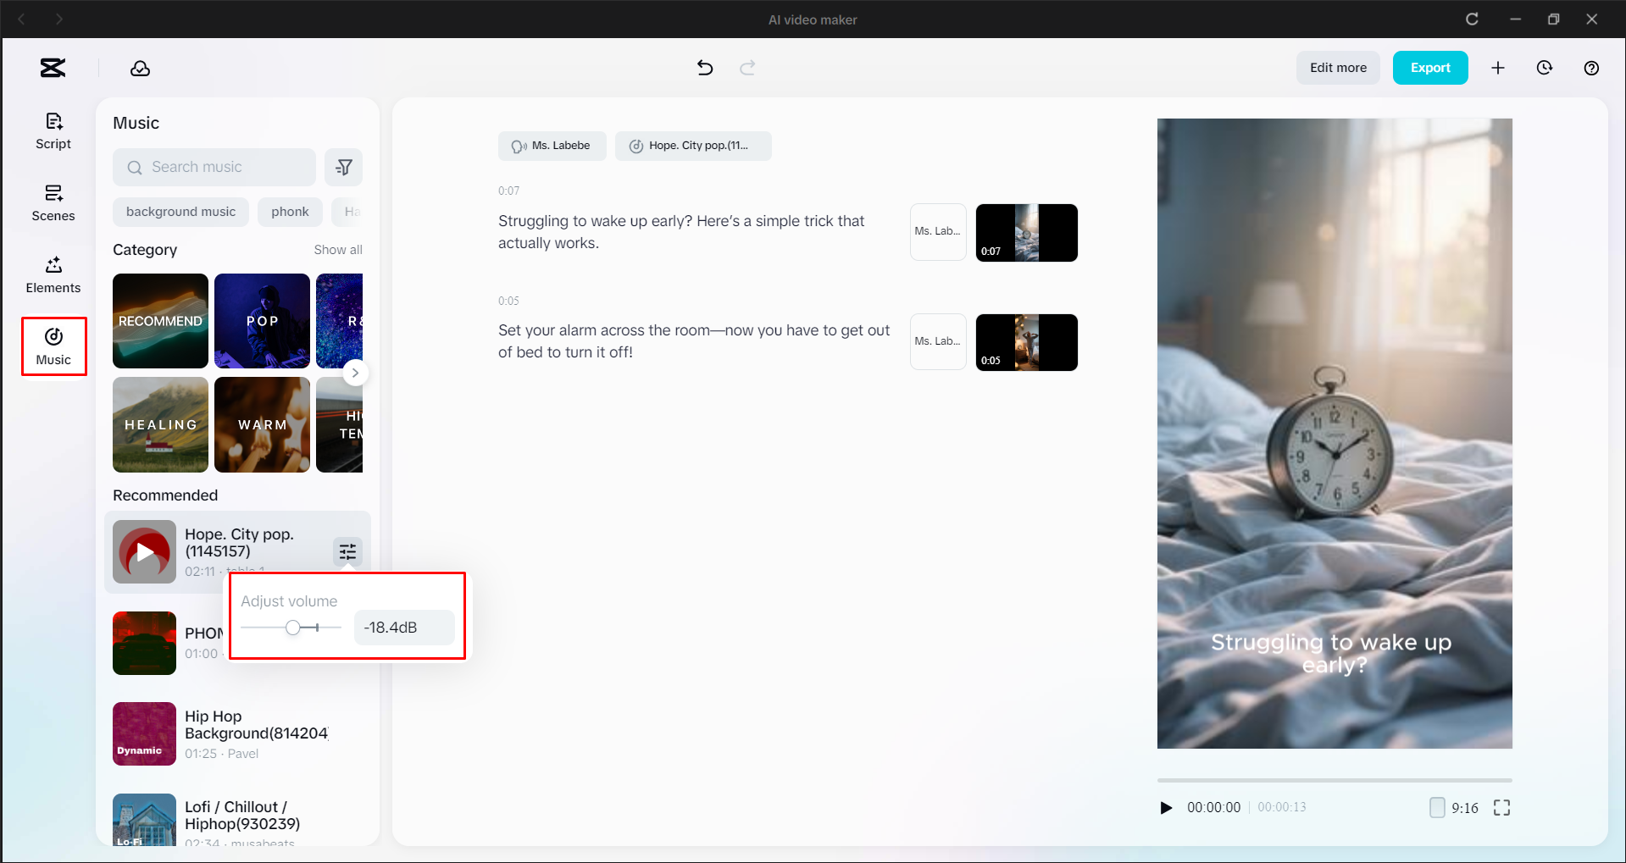The image size is (1626, 863).
Task: Select the Music panel in the sidebar
Action: point(53,346)
